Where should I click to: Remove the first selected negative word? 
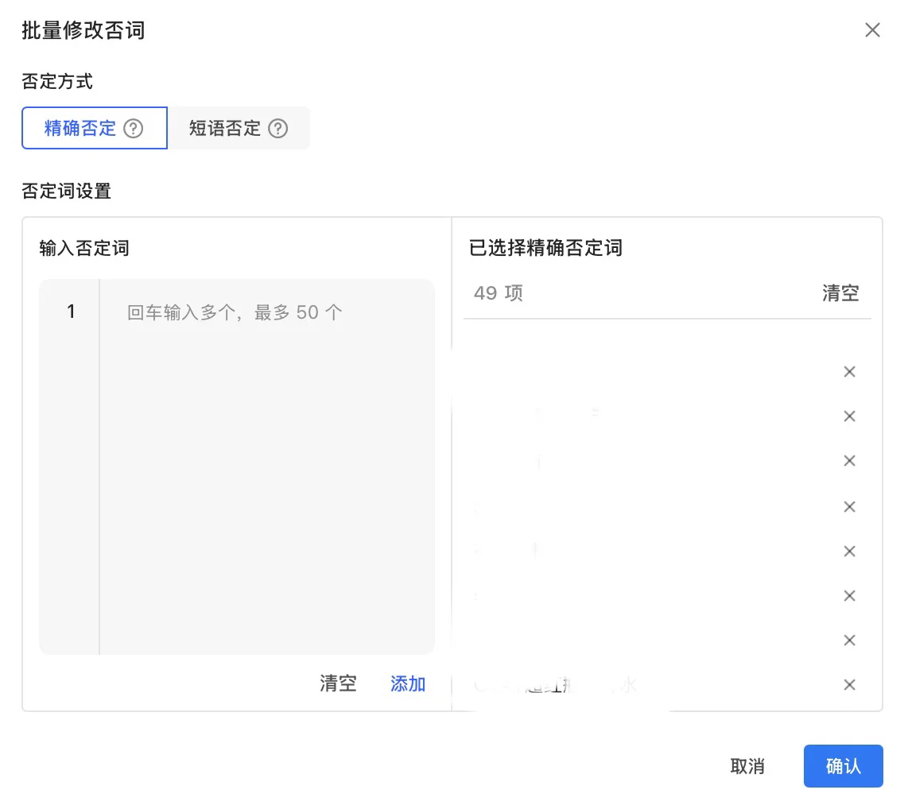[x=849, y=371]
